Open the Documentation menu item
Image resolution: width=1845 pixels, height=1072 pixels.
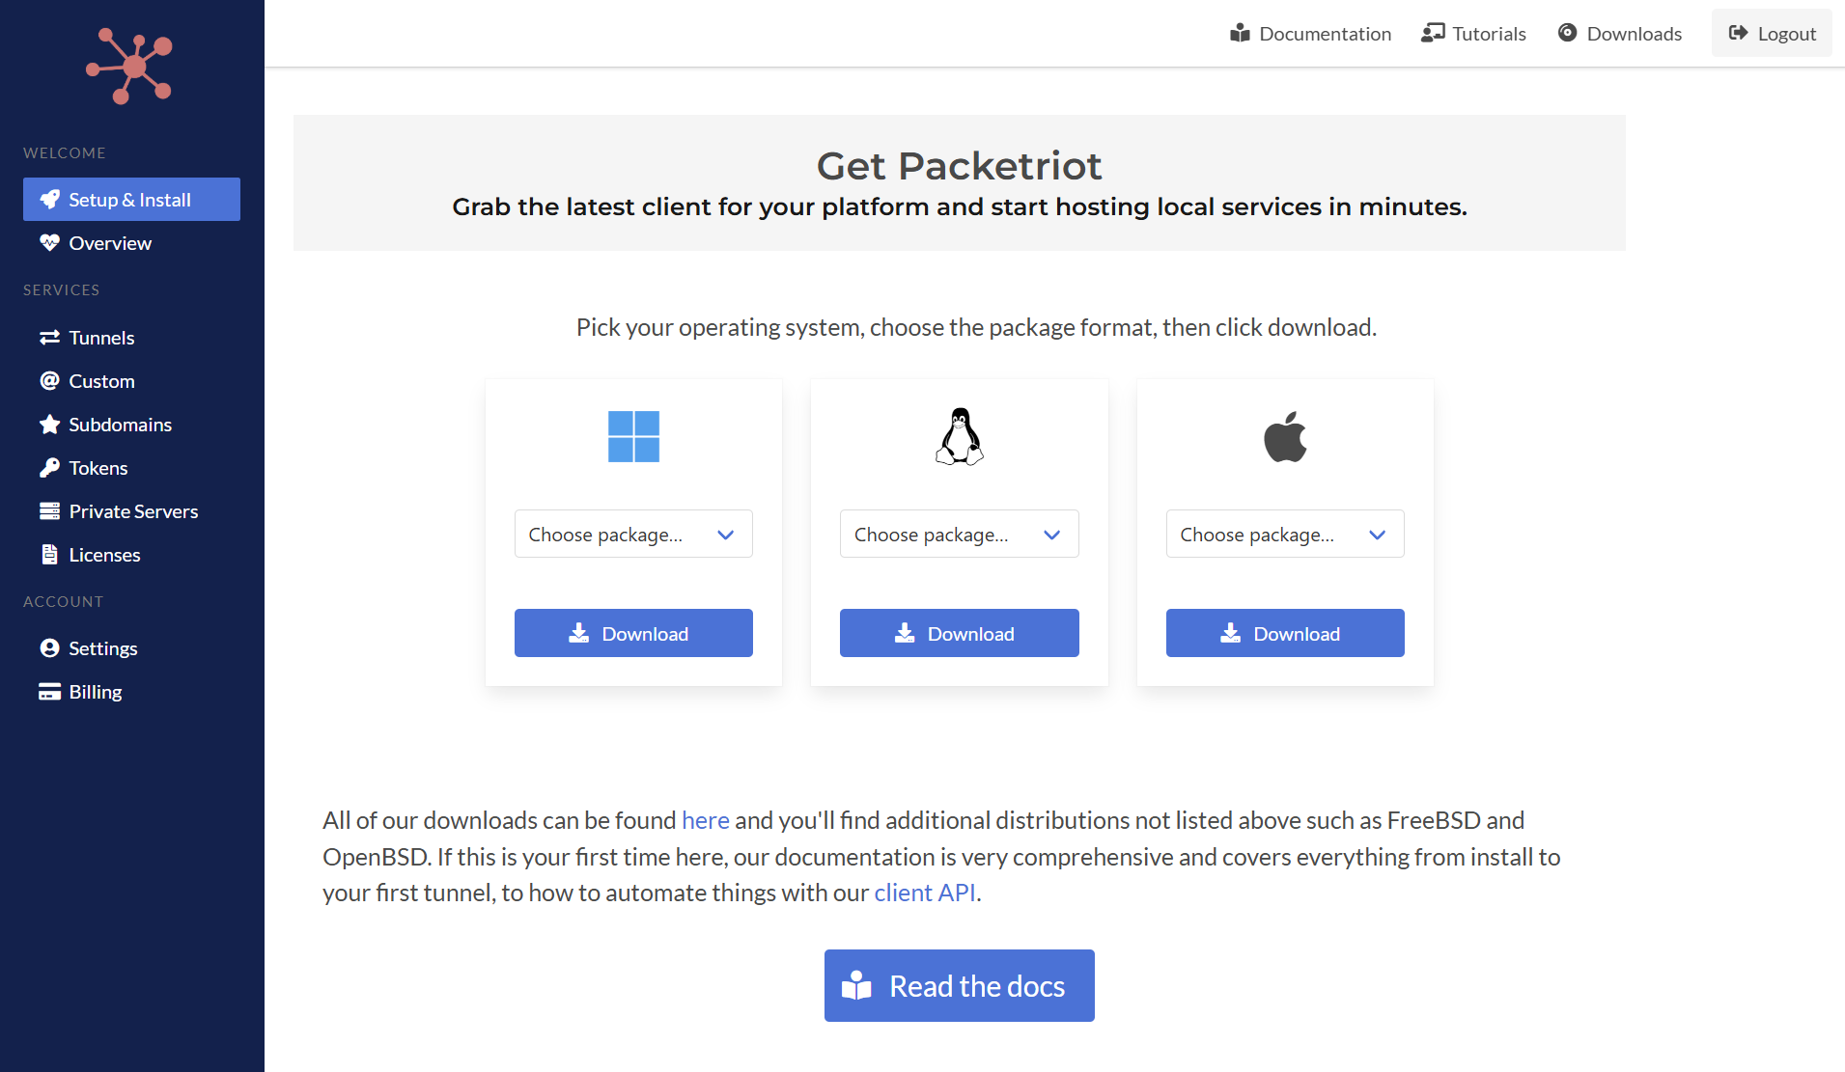(1310, 34)
